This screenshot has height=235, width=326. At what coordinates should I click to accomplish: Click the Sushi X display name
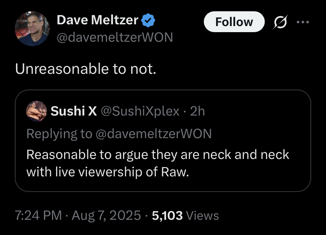click(74, 111)
